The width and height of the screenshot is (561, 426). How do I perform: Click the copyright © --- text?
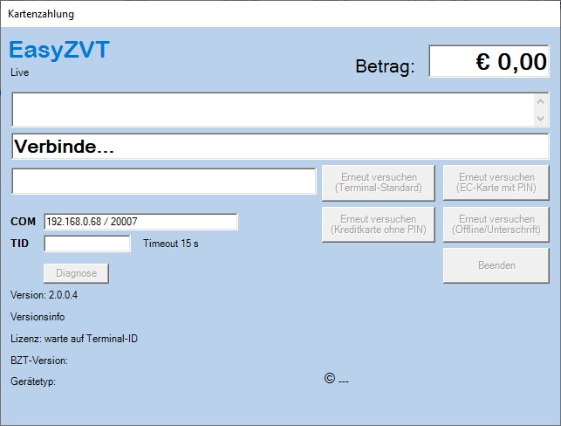[x=336, y=379]
